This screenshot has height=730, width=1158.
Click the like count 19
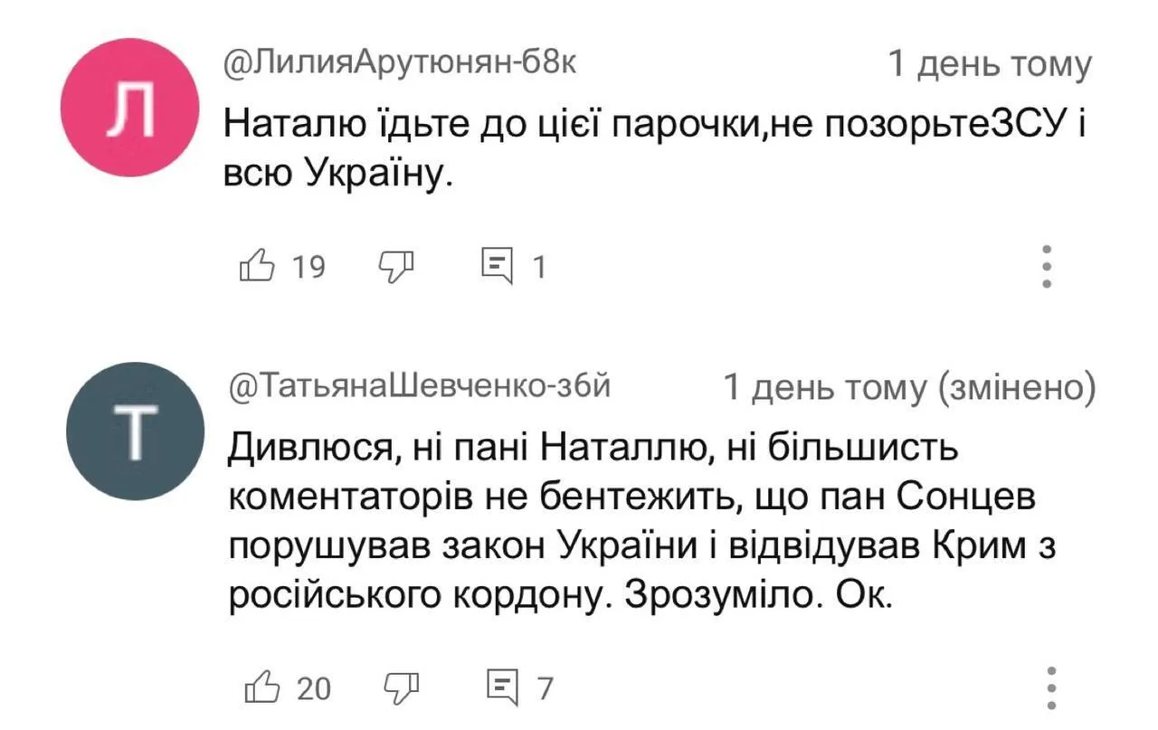pos(310,267)
